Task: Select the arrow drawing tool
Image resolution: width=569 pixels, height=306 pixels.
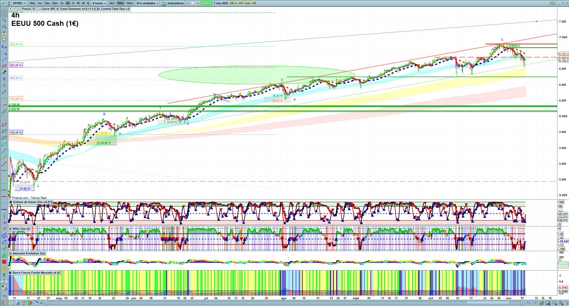Action: [4, 72]
